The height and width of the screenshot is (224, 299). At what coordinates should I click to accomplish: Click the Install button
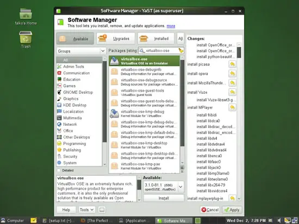tap(164, 198)
